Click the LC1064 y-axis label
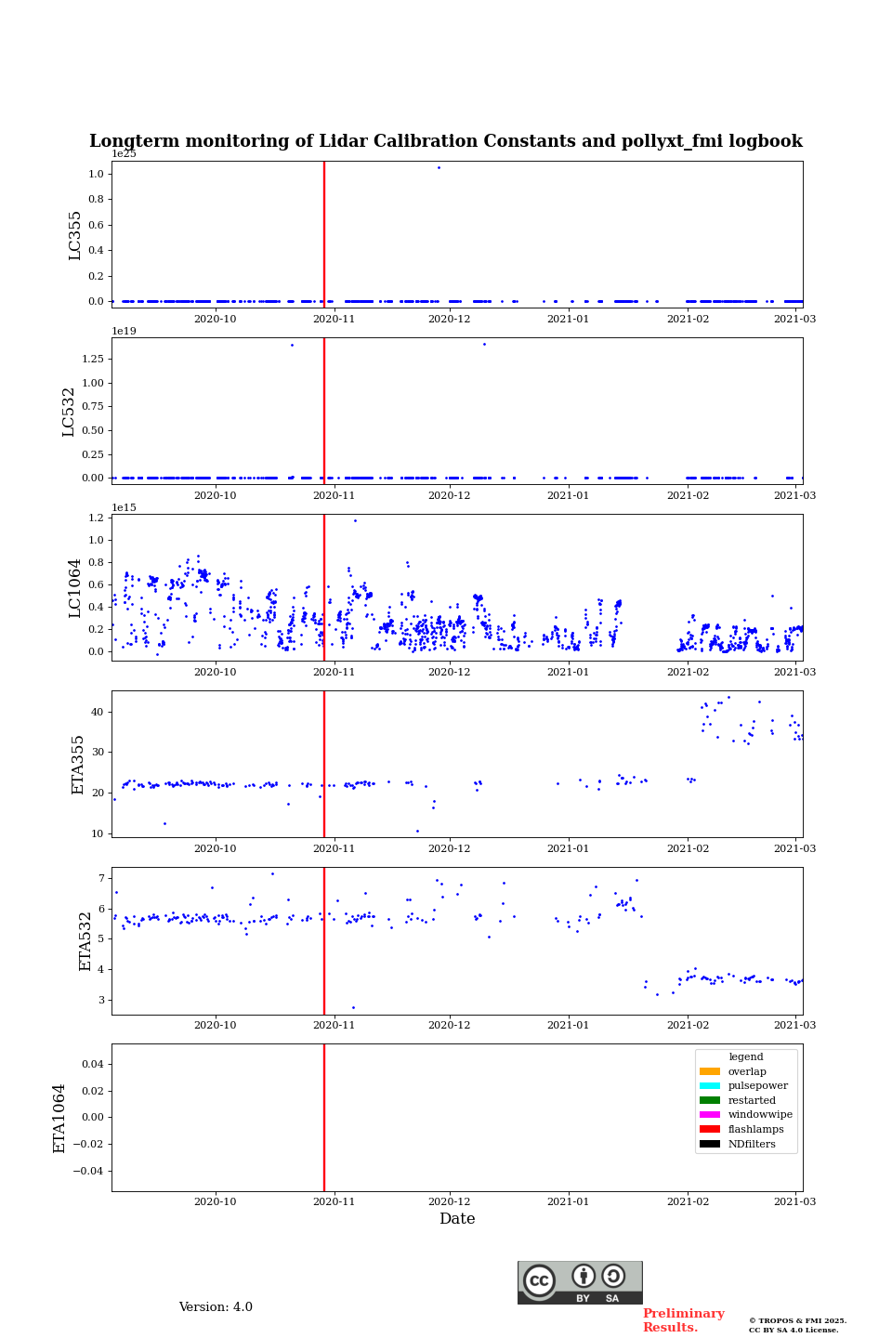Screen dimensions: 892x1338 [x=75, y=588]
